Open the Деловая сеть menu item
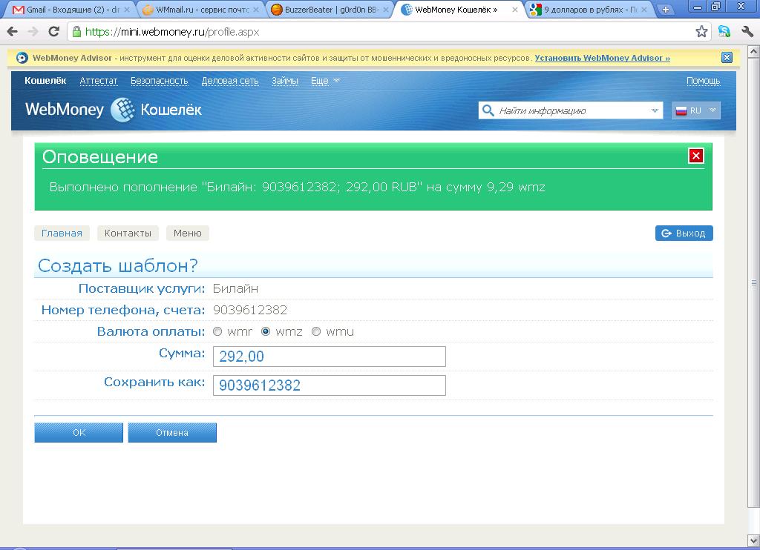 tap(230, 81)
